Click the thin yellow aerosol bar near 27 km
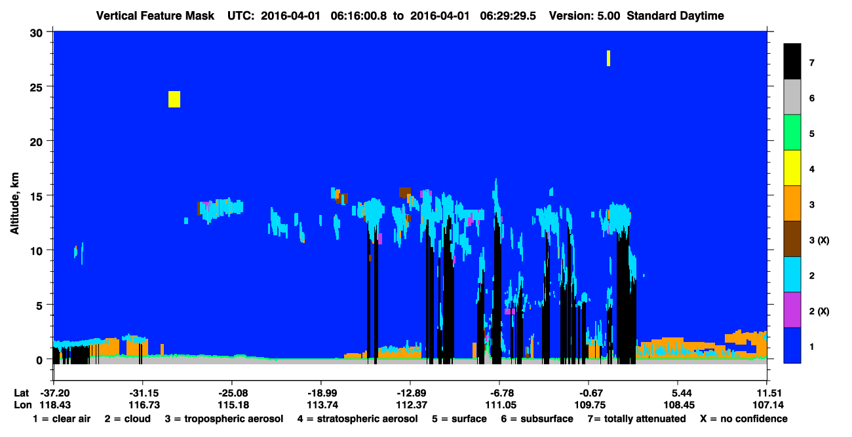Viewport: 852px width, 437px height. pos(608,58)
